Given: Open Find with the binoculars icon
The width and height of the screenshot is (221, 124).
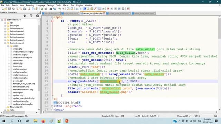Looking at the screenshot, I should pos(51,9).
